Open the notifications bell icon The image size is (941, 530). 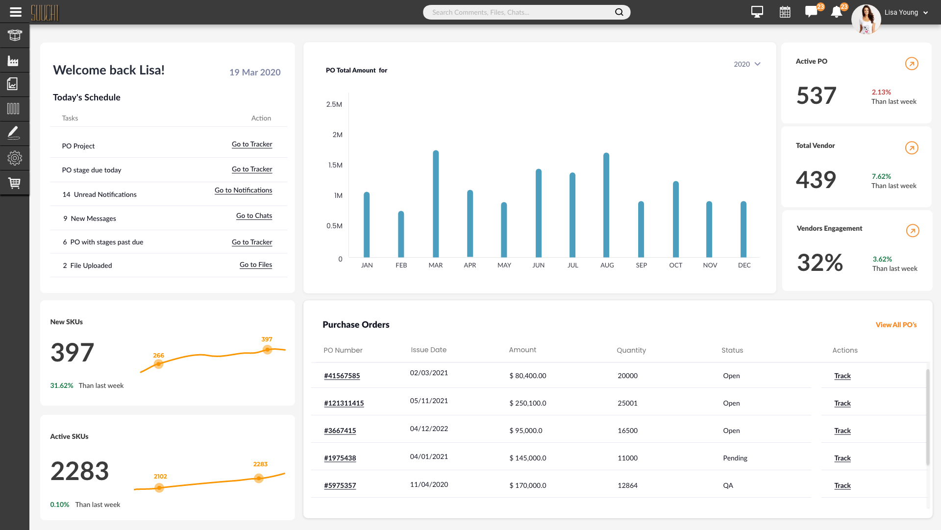[837, 12]
